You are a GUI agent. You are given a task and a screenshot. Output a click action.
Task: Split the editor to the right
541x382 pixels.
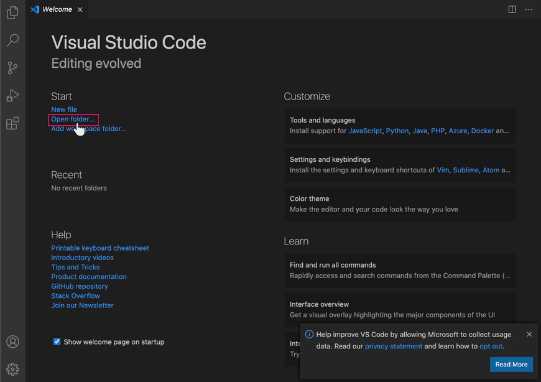(512, 9)
